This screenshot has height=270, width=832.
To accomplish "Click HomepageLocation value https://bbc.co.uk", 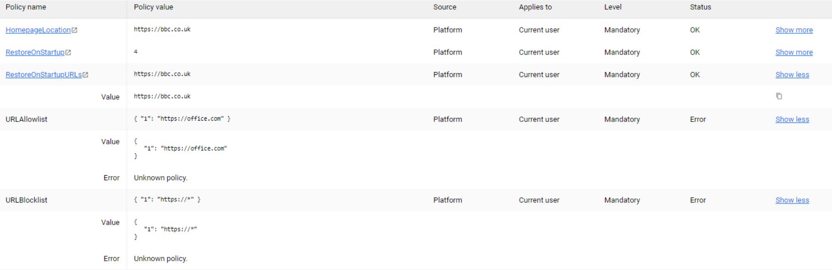I will (x=162, y=29).
